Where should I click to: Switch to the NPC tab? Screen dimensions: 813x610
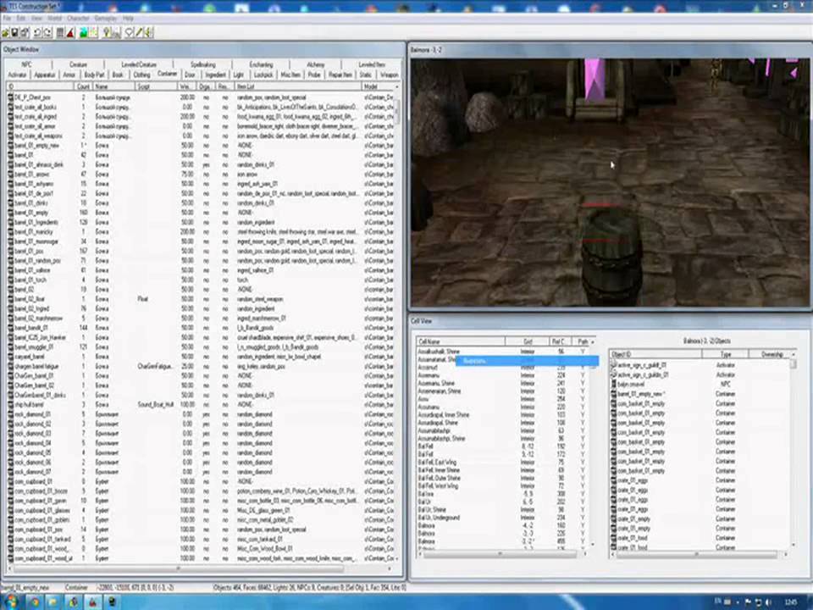pos(26,64)
